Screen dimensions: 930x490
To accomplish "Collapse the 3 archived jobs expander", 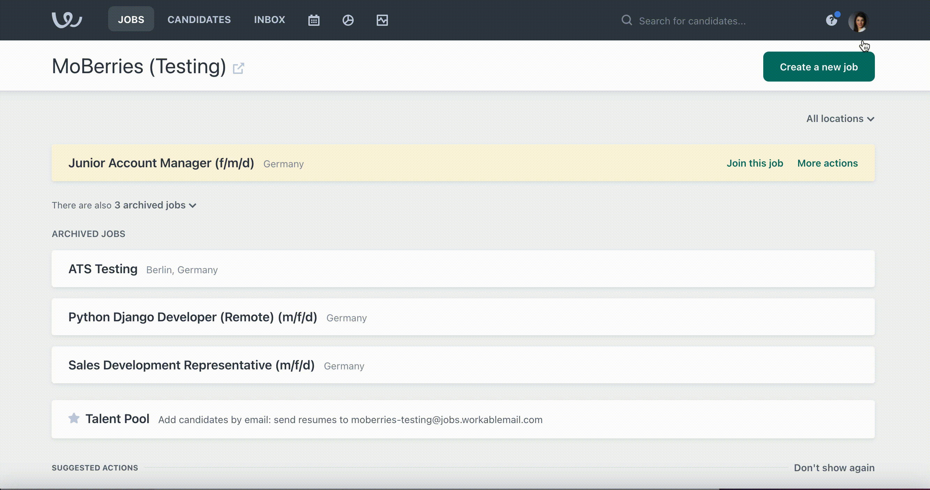I will click(x=156, y=205).
